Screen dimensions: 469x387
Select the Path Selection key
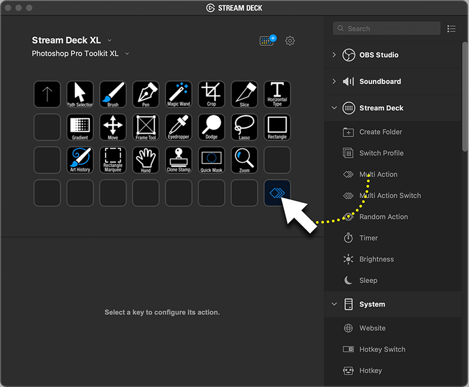click(80, 94)
